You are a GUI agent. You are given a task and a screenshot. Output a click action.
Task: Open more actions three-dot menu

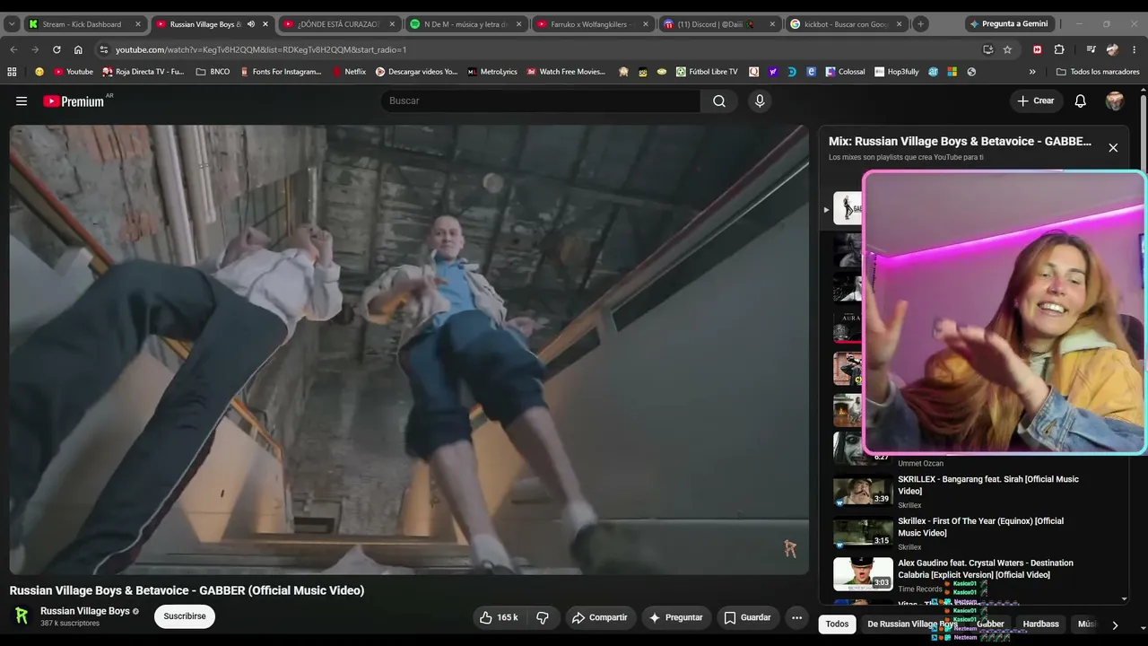[x=796, y=617]
